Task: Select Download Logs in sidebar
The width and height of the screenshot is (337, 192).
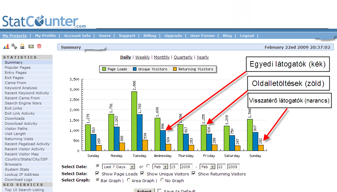Action: pos(27,180)
